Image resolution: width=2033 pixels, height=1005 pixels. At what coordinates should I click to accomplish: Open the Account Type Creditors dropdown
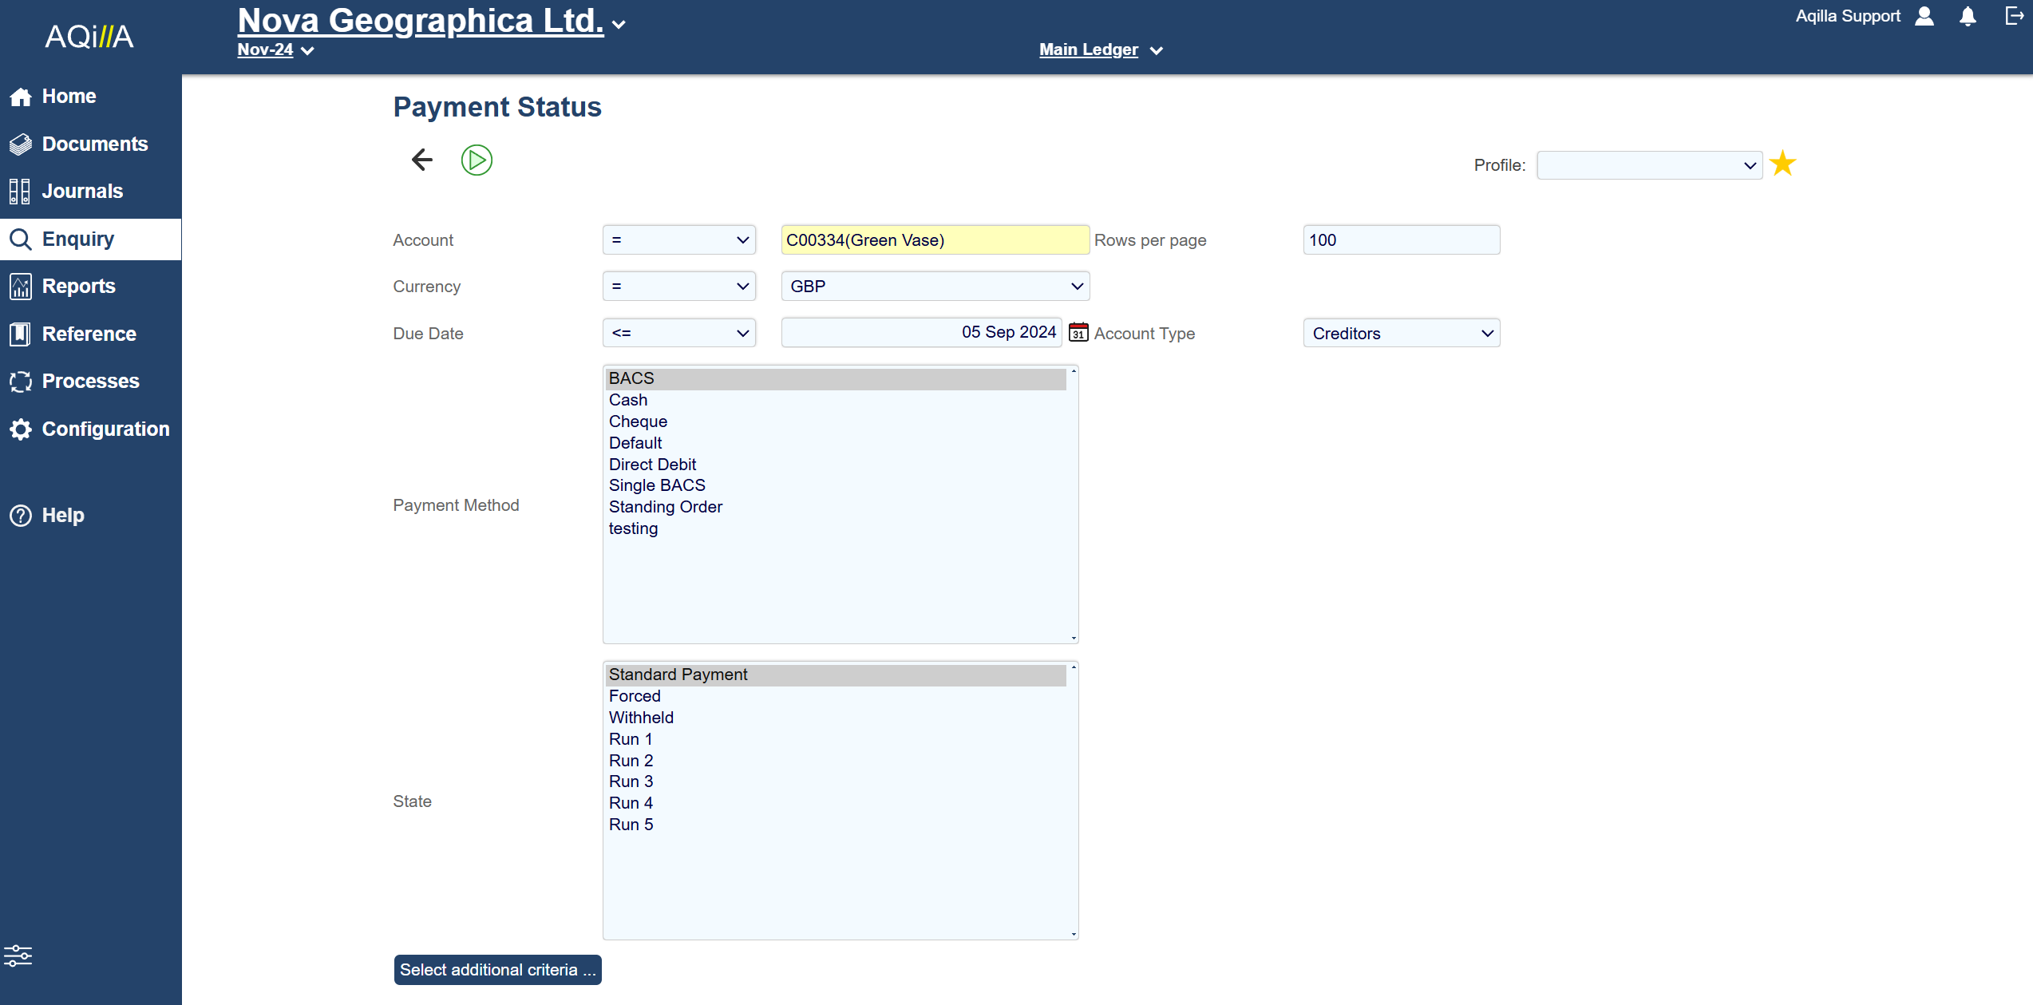1401,334
